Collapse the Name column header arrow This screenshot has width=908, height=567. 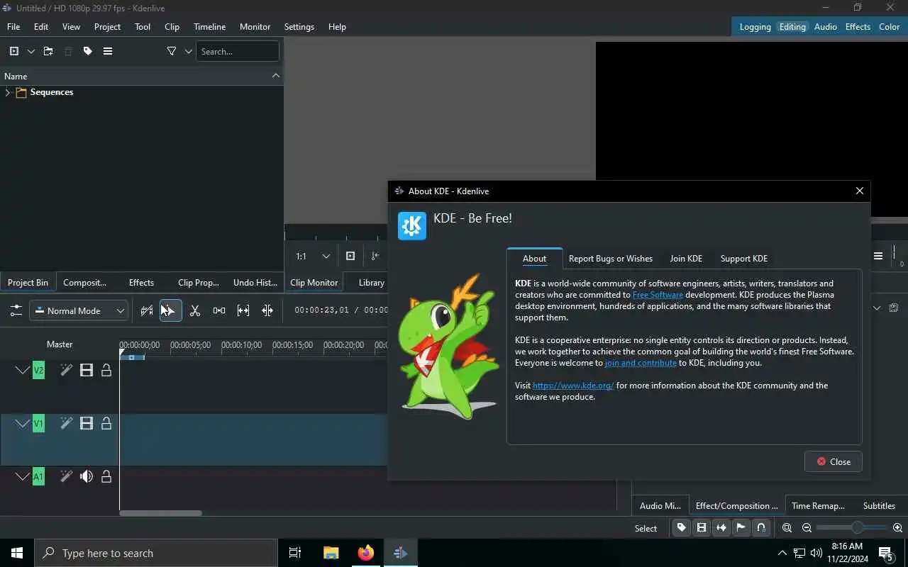coord(276,76)
